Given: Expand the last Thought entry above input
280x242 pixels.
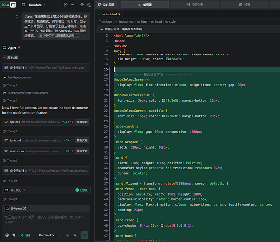Looking at the screenshot, I should pyautogui.click(x=10, y=199).
